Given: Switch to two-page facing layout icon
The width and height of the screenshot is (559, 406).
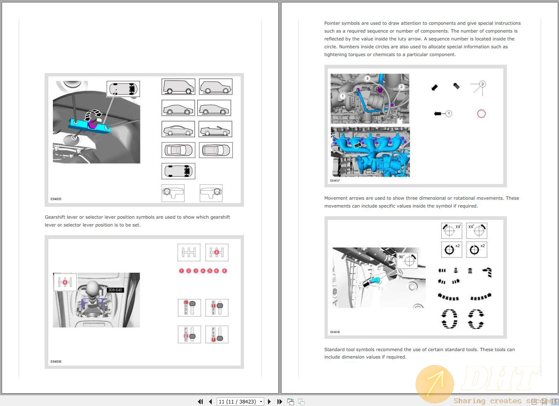Looking at the screenshot, I should (555, 401).
